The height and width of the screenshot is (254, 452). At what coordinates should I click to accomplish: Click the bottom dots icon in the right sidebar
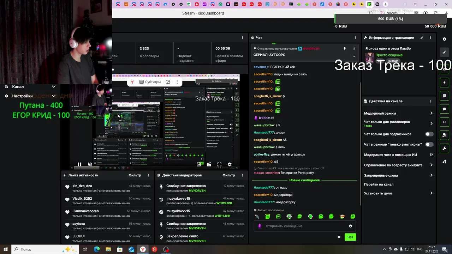pyautogui.click(x=445, y=162)
